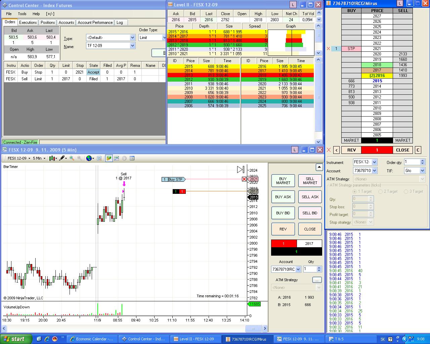Switch to the Positions tab
The height and width of the screenshot is (344, 430).
coord(48,23)
